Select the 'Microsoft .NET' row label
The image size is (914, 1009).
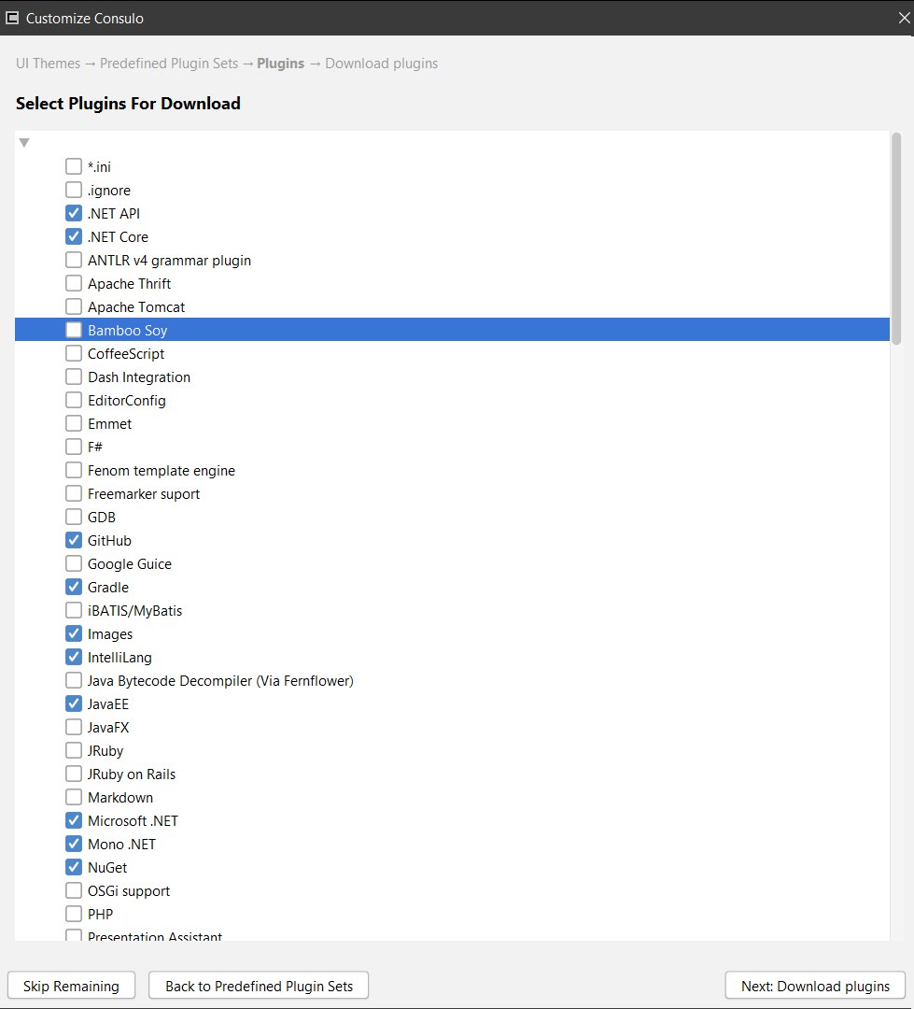coord(134,821)
